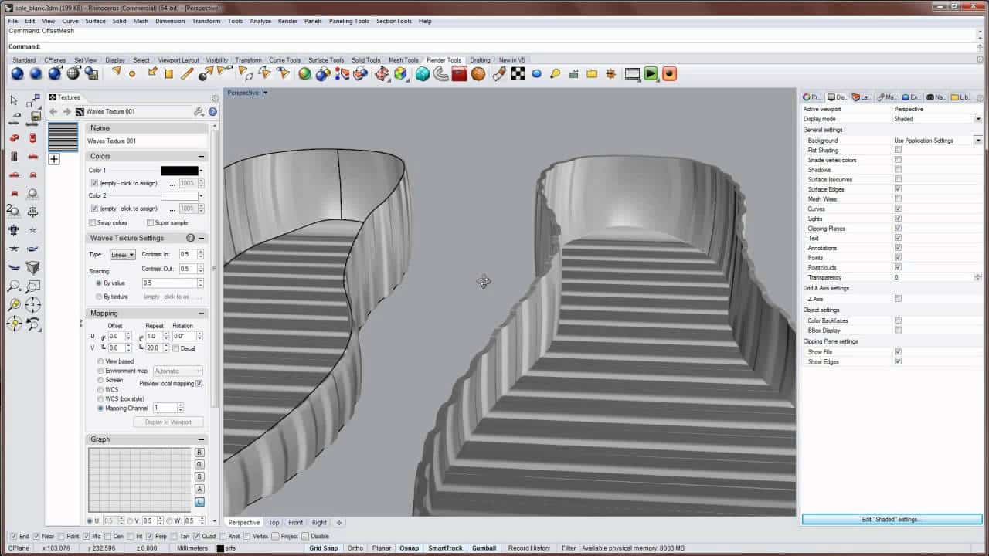Click Record History in status bar

(529, 548)
